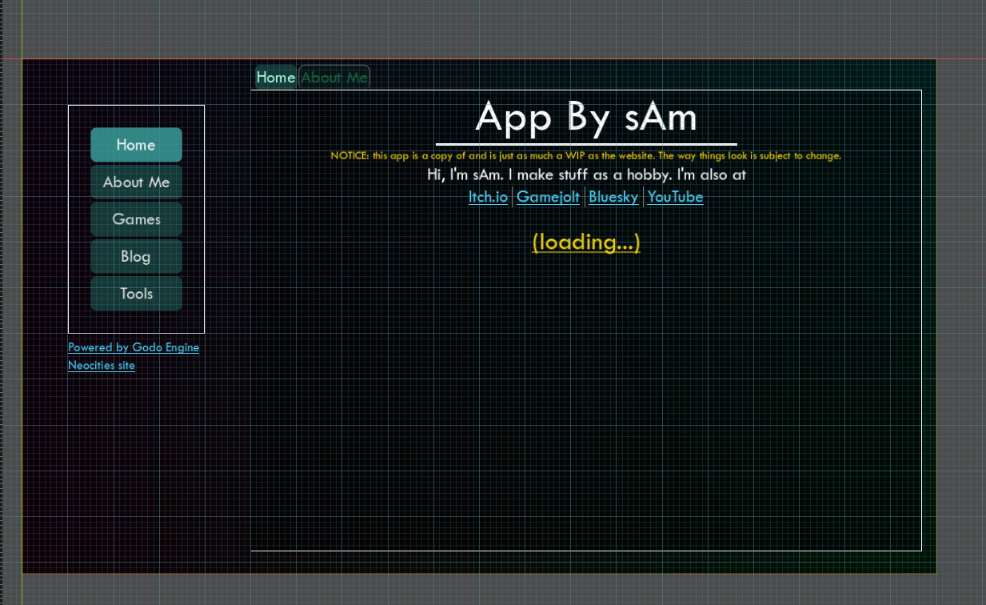The height and width of the screenshot is (605, 986).
Task: Click empty area below the loading link
Action: (586, 400)
